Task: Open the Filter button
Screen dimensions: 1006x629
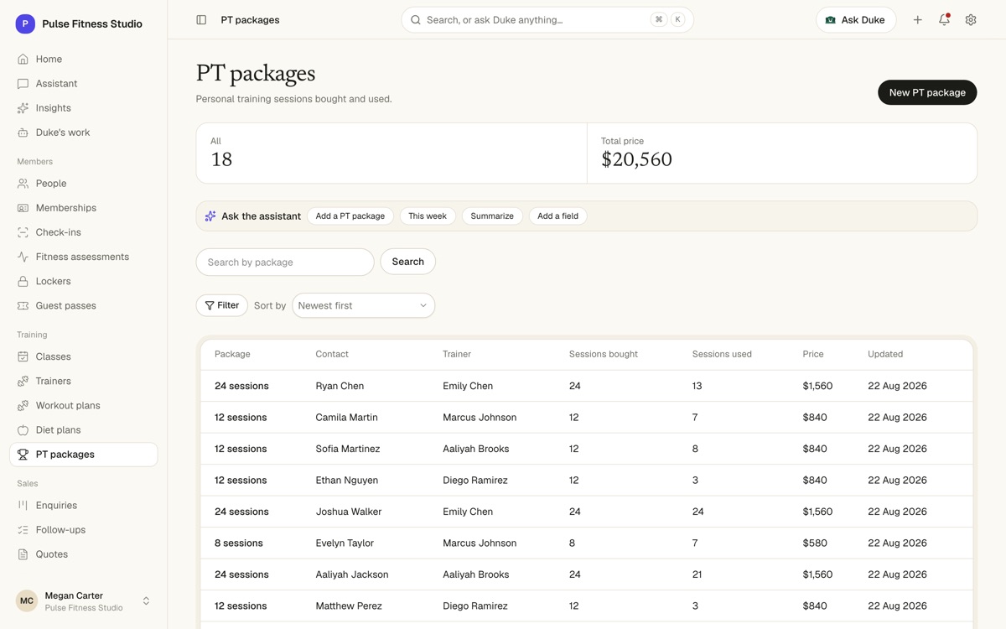Action: coord(221,305)
